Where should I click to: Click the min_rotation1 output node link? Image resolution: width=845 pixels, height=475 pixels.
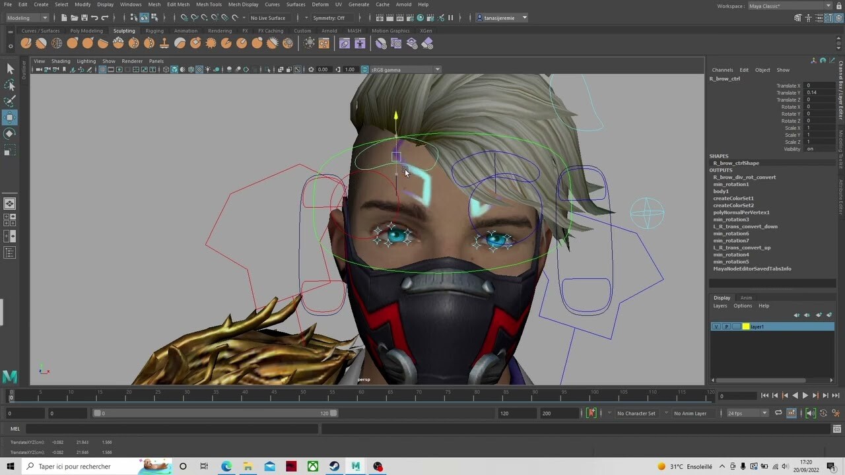coord(731,184)
